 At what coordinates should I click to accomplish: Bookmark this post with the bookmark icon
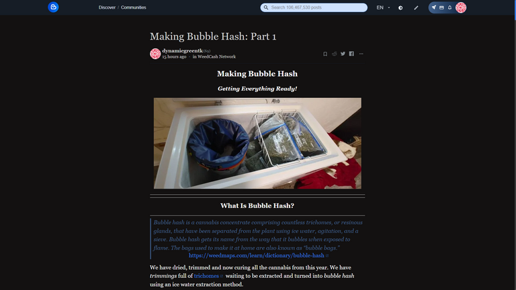[x=325, y=54]
